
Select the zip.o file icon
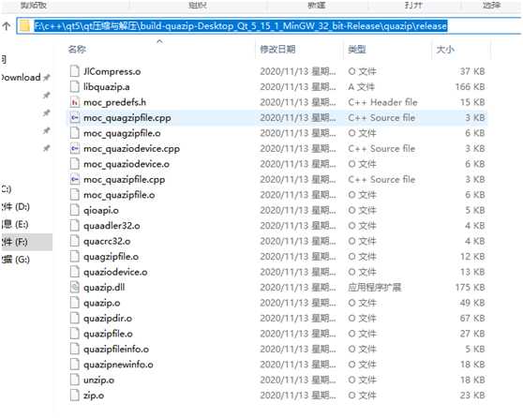pos(75,396)
